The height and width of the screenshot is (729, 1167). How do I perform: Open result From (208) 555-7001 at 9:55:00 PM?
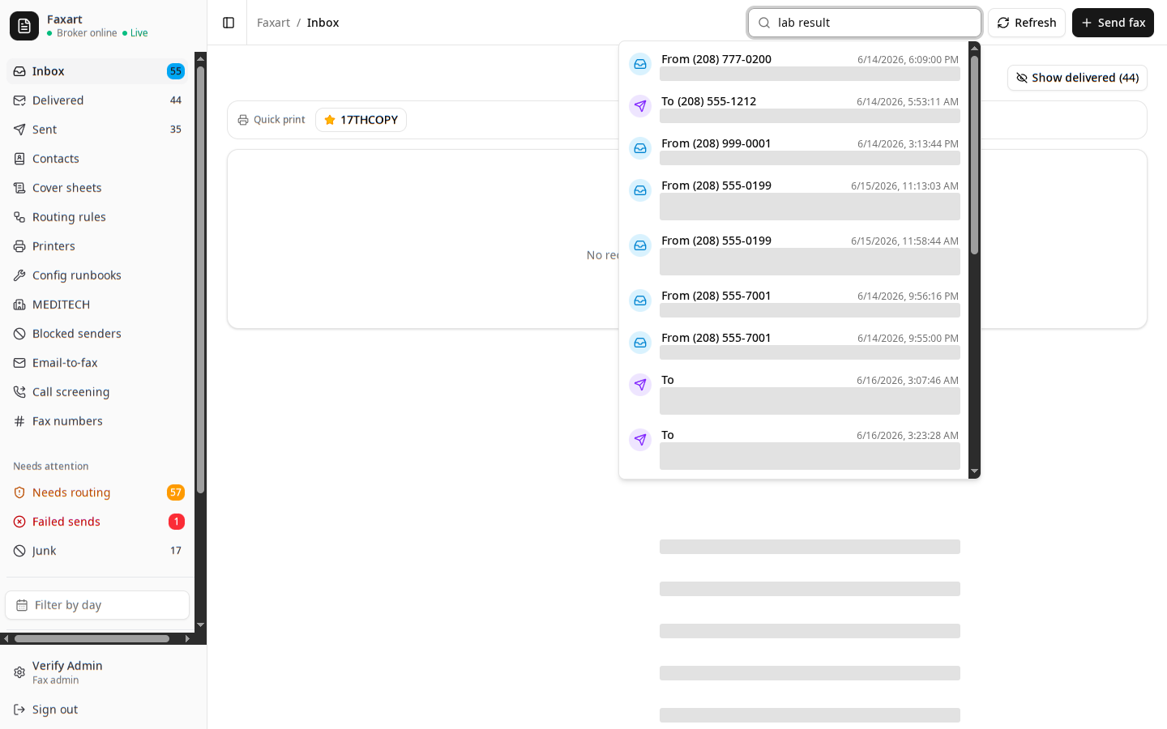click(x=794, y=346)
